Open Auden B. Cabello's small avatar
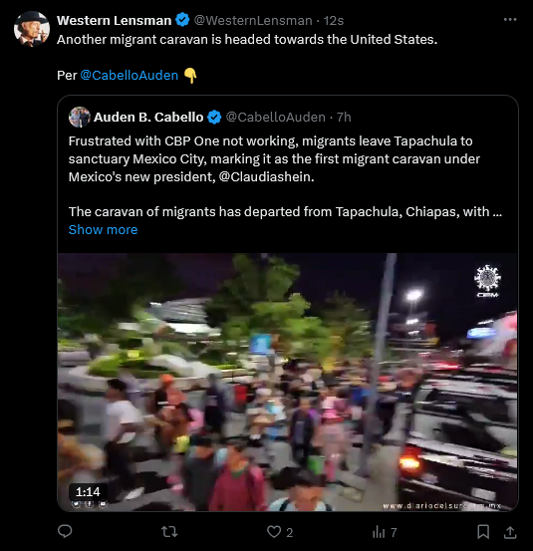 80,117
